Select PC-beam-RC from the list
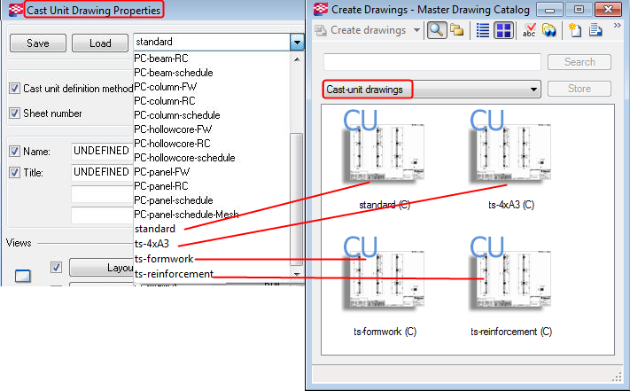Screen dimensions: 630x391 click(x=161, y=59)
